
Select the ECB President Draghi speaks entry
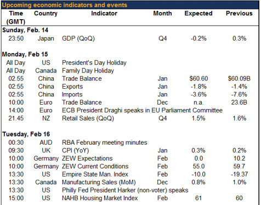(x=142, y=110)
